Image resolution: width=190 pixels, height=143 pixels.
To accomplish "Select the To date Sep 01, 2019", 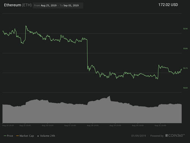I will [x=71, y=5].
